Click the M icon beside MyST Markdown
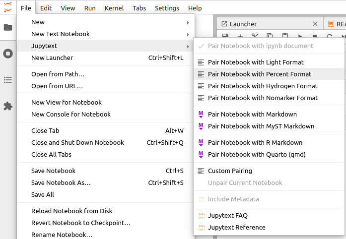The image size is (346, 239). click(201, 126)
